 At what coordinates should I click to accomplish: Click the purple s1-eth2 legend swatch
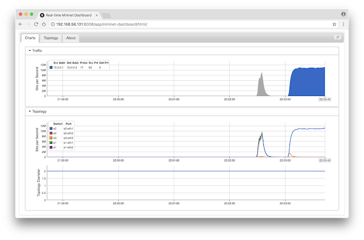pos(51,147)
